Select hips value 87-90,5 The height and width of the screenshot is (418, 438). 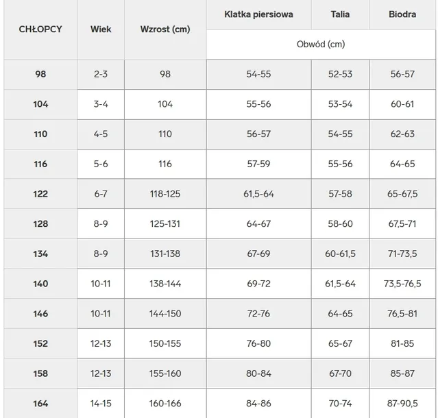click(x=402, y=404)
